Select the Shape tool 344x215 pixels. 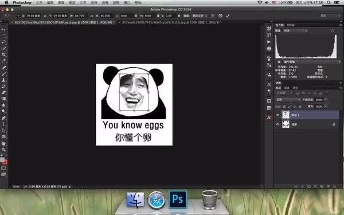[3, 136]
